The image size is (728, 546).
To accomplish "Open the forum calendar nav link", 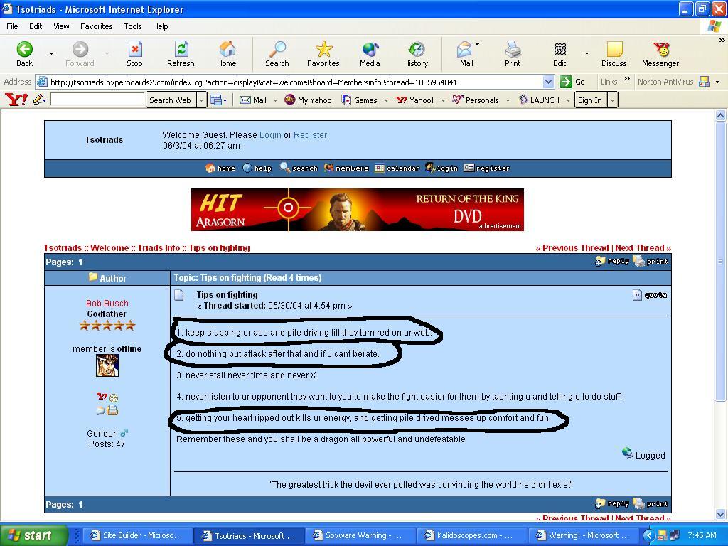I will point(397,168).
